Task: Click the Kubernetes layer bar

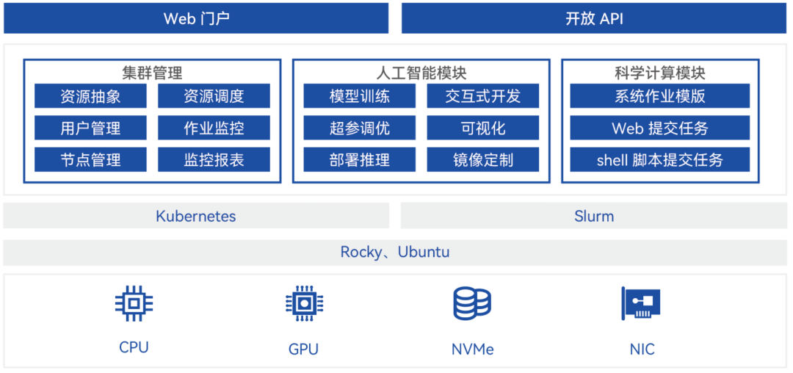Action: tap(196, 216)
